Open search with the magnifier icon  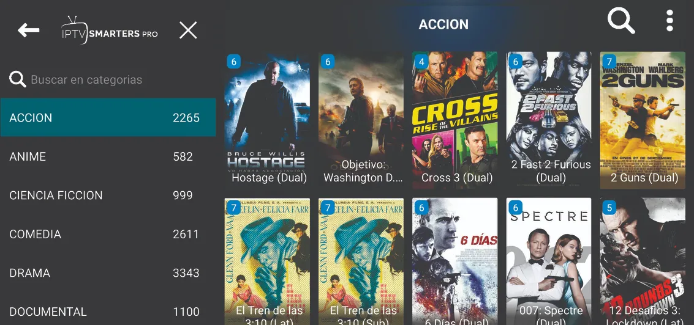[621, 20]
